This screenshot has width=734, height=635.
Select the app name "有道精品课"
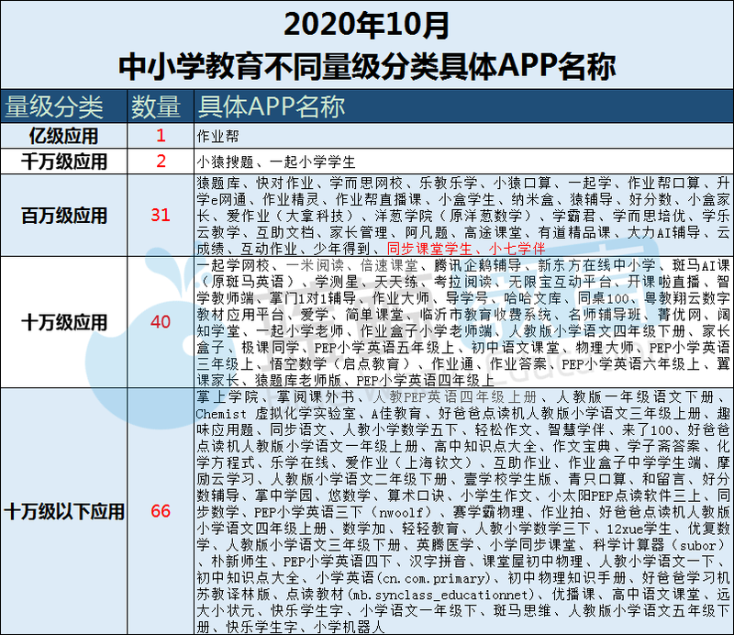[574, 232]
